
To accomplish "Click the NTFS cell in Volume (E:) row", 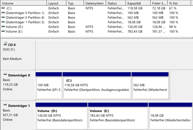I will click(89, 32).
